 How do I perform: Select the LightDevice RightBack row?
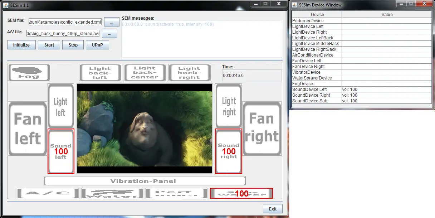coord(362,49)
